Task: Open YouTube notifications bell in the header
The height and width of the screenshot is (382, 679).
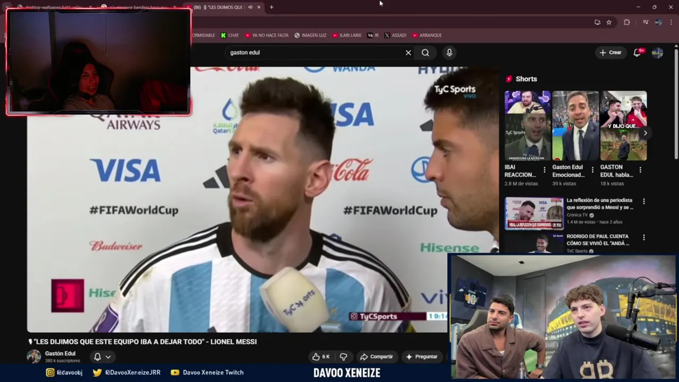Action: 638,53
